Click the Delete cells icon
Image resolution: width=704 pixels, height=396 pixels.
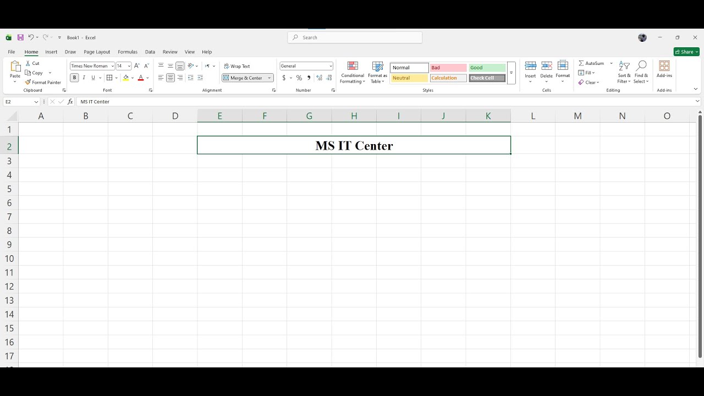547,66
